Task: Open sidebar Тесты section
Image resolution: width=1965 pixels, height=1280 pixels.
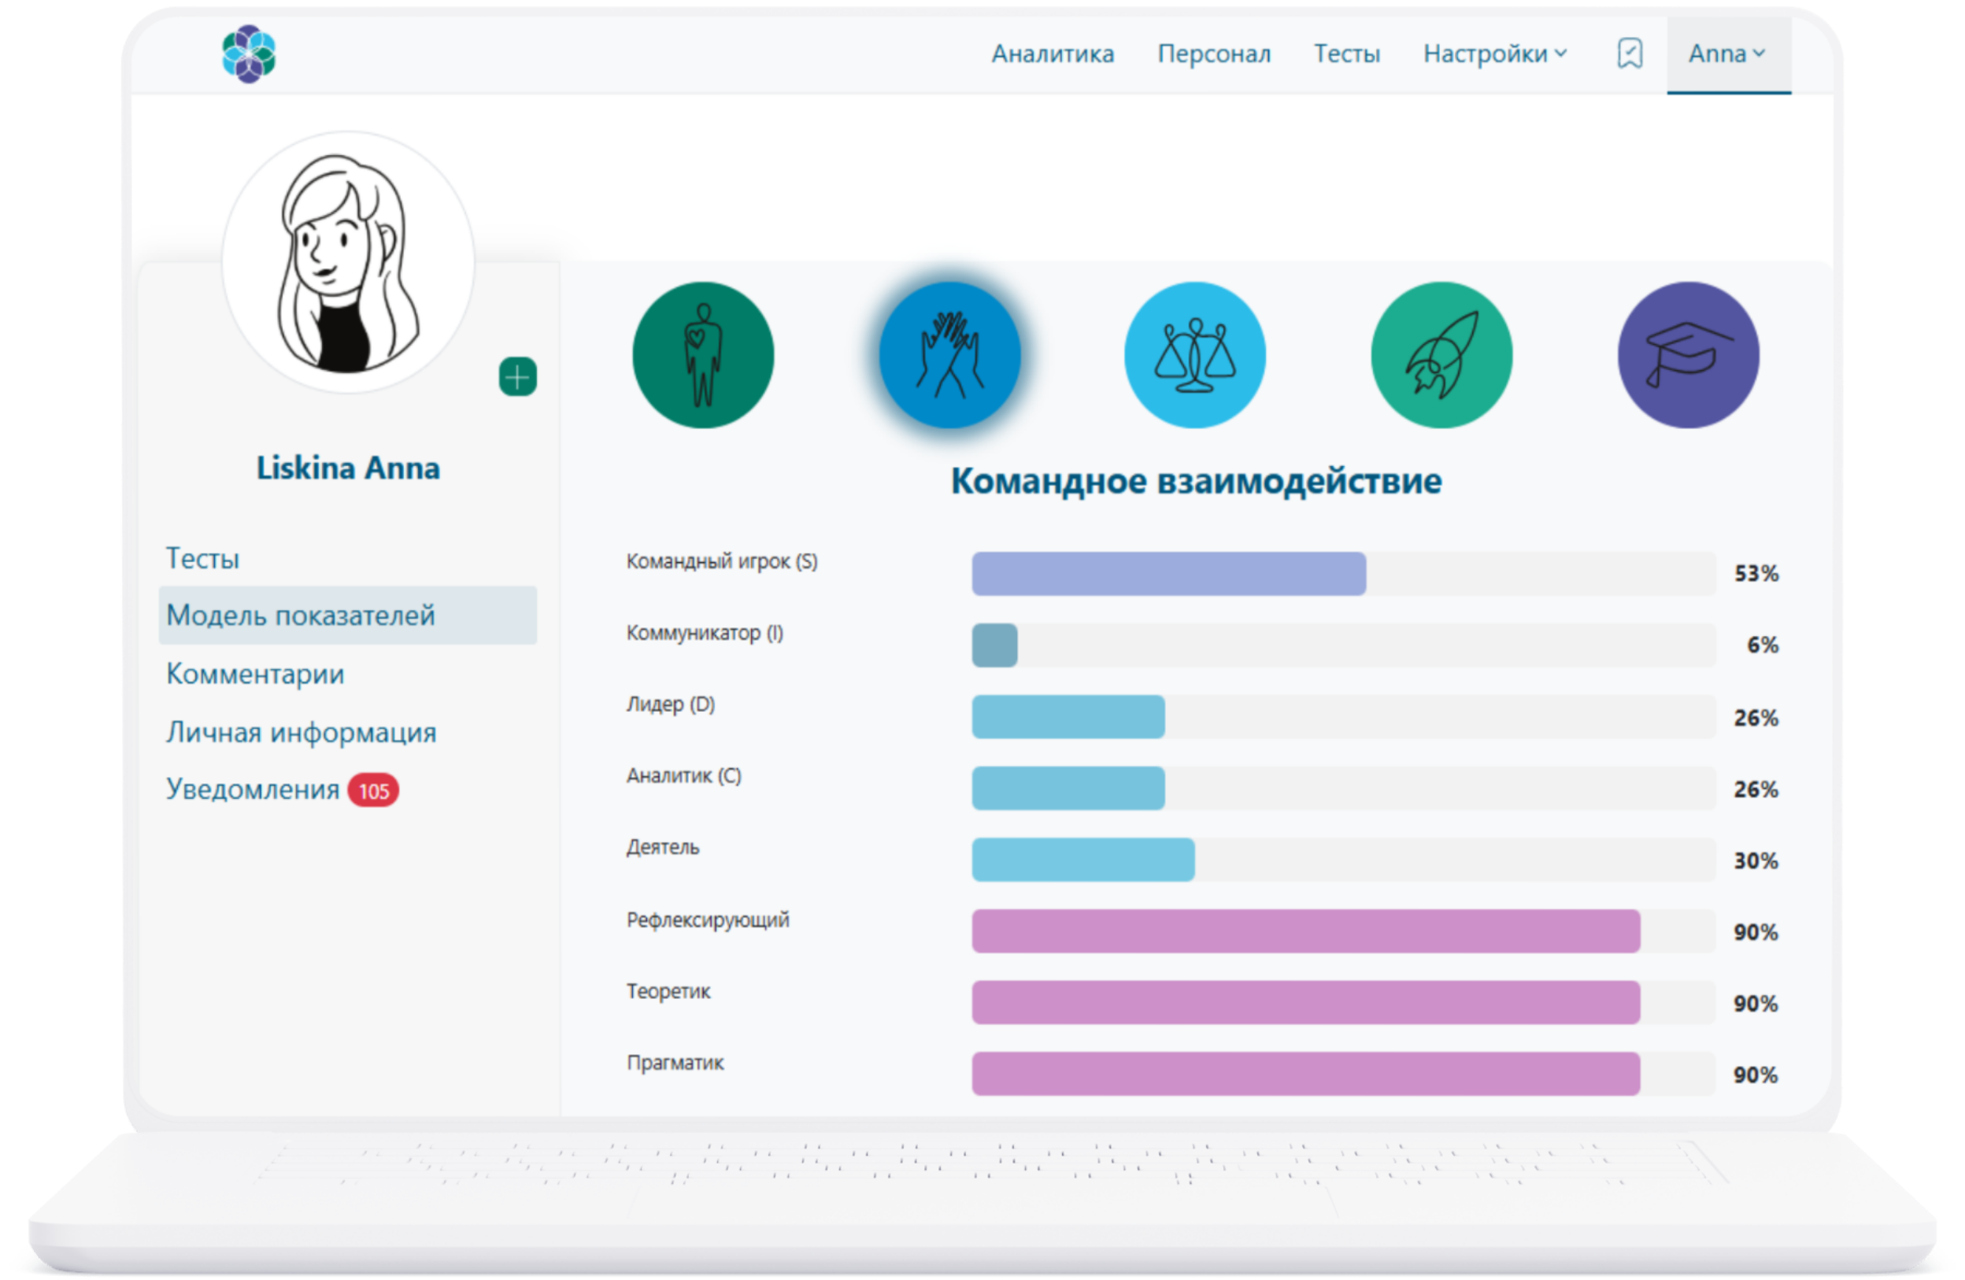Action: point(203,558)
